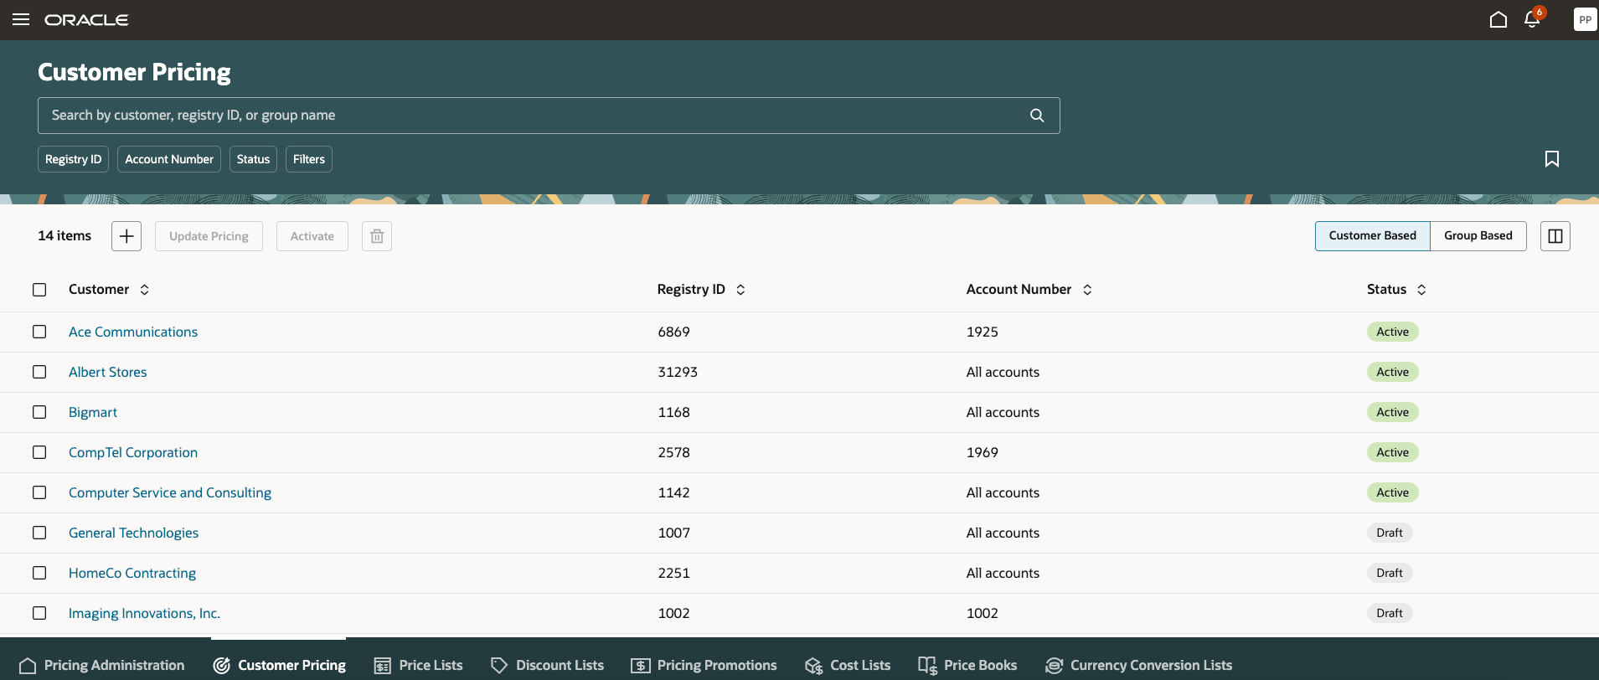Open HomeCo Contracting customer link
The image size is (1599, 680).
click(x=132, y=573)
